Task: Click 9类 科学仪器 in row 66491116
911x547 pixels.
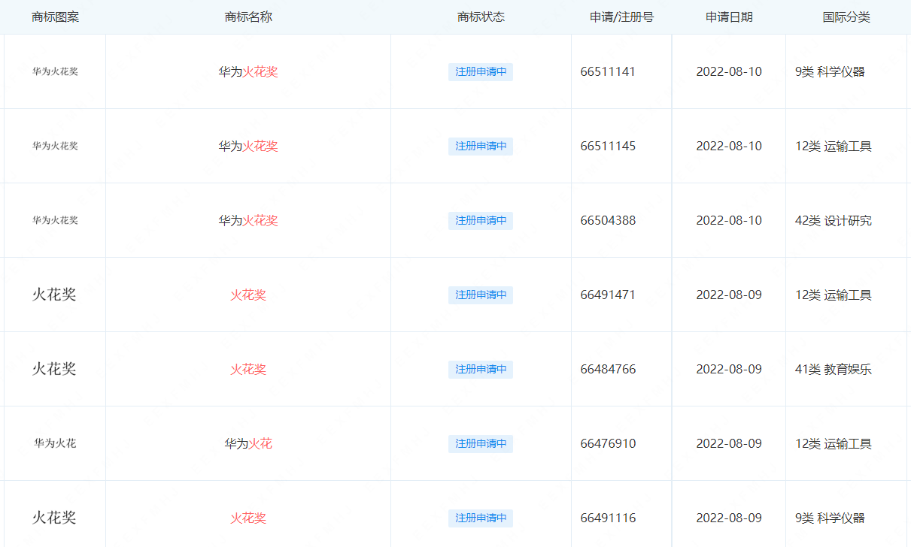Action: coord(830,518)
